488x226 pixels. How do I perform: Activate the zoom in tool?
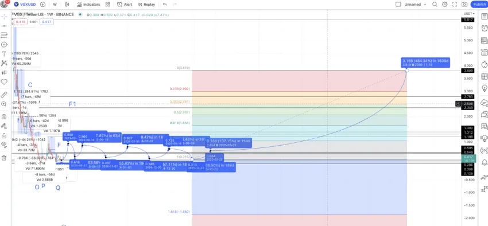(4, 104)
